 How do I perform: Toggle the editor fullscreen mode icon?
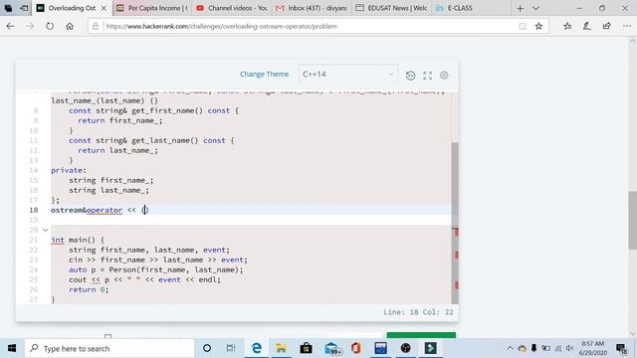(x=427, y=76)
